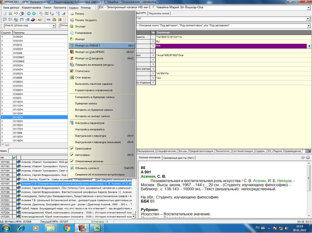Click the save record floppy disk icon
The height and width of the screenshot is (233, 312).
pos(10,13)
